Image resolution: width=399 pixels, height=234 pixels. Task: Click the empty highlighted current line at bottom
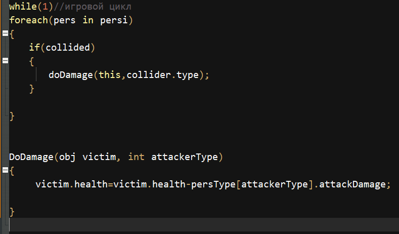(x=202, y=225)
